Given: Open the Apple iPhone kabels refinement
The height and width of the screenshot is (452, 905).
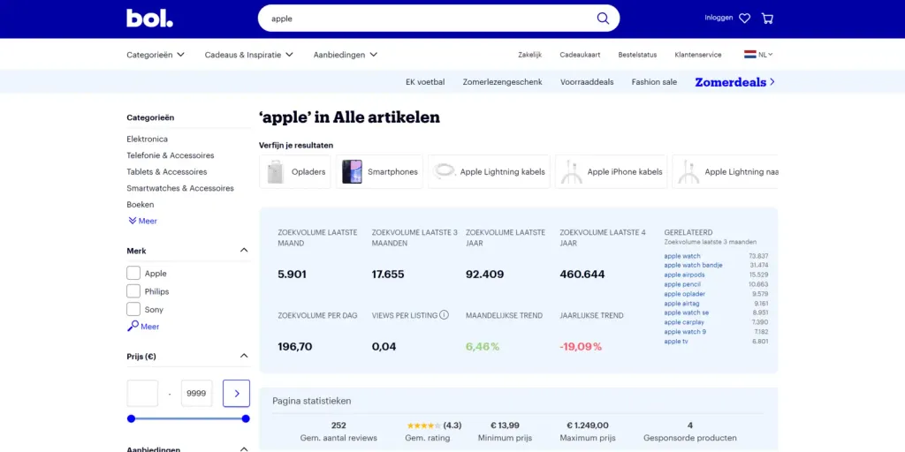Looking at the screenshot, I should (x=612, y=172).
